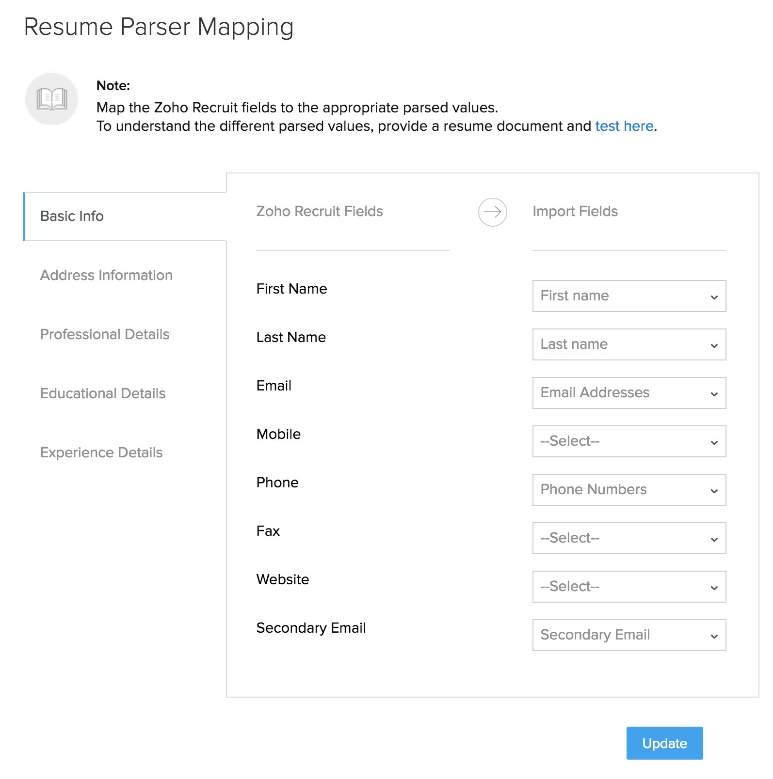Open the Phone Numbers dropdown
The width and height of the screenshot is (773, 779).
(629, 490)
